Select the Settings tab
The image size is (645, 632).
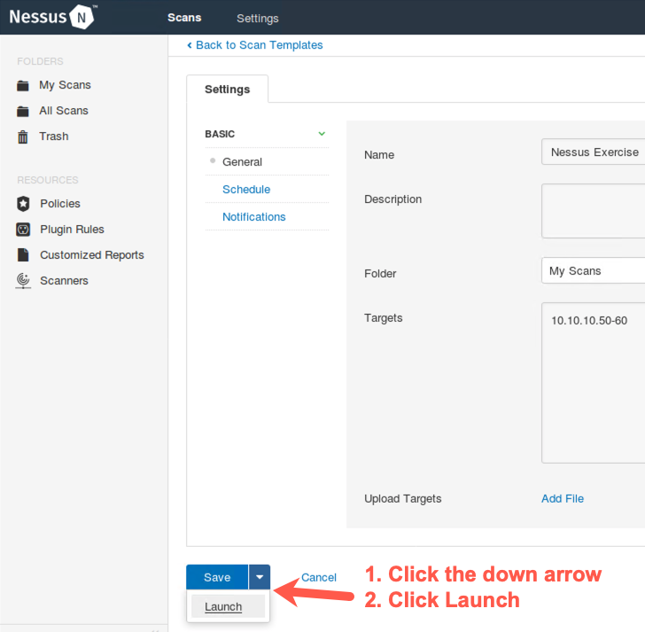[x=227, y=90]
